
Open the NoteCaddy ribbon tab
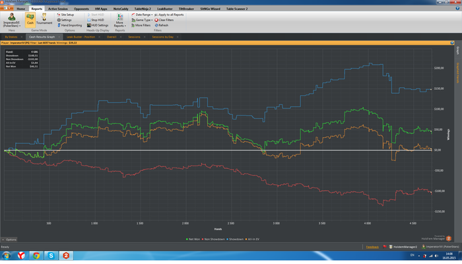pyautogui.click(x=121, y=9)
